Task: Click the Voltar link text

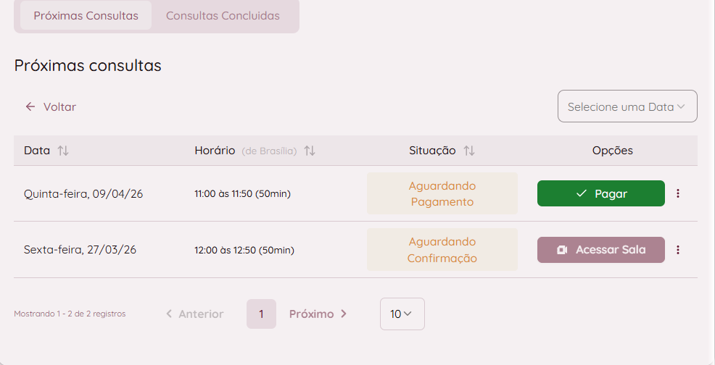Action: tap(59, 106)
